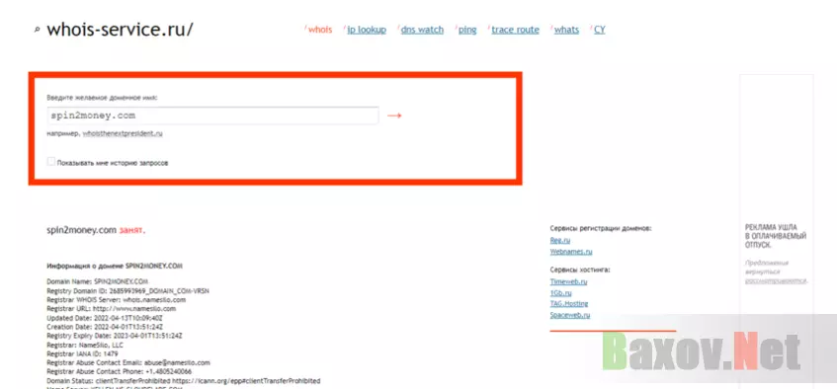The image size is (837, 389).
Task: Click the magnifier icon beside whois-service.ru
Action: point(37,30)
